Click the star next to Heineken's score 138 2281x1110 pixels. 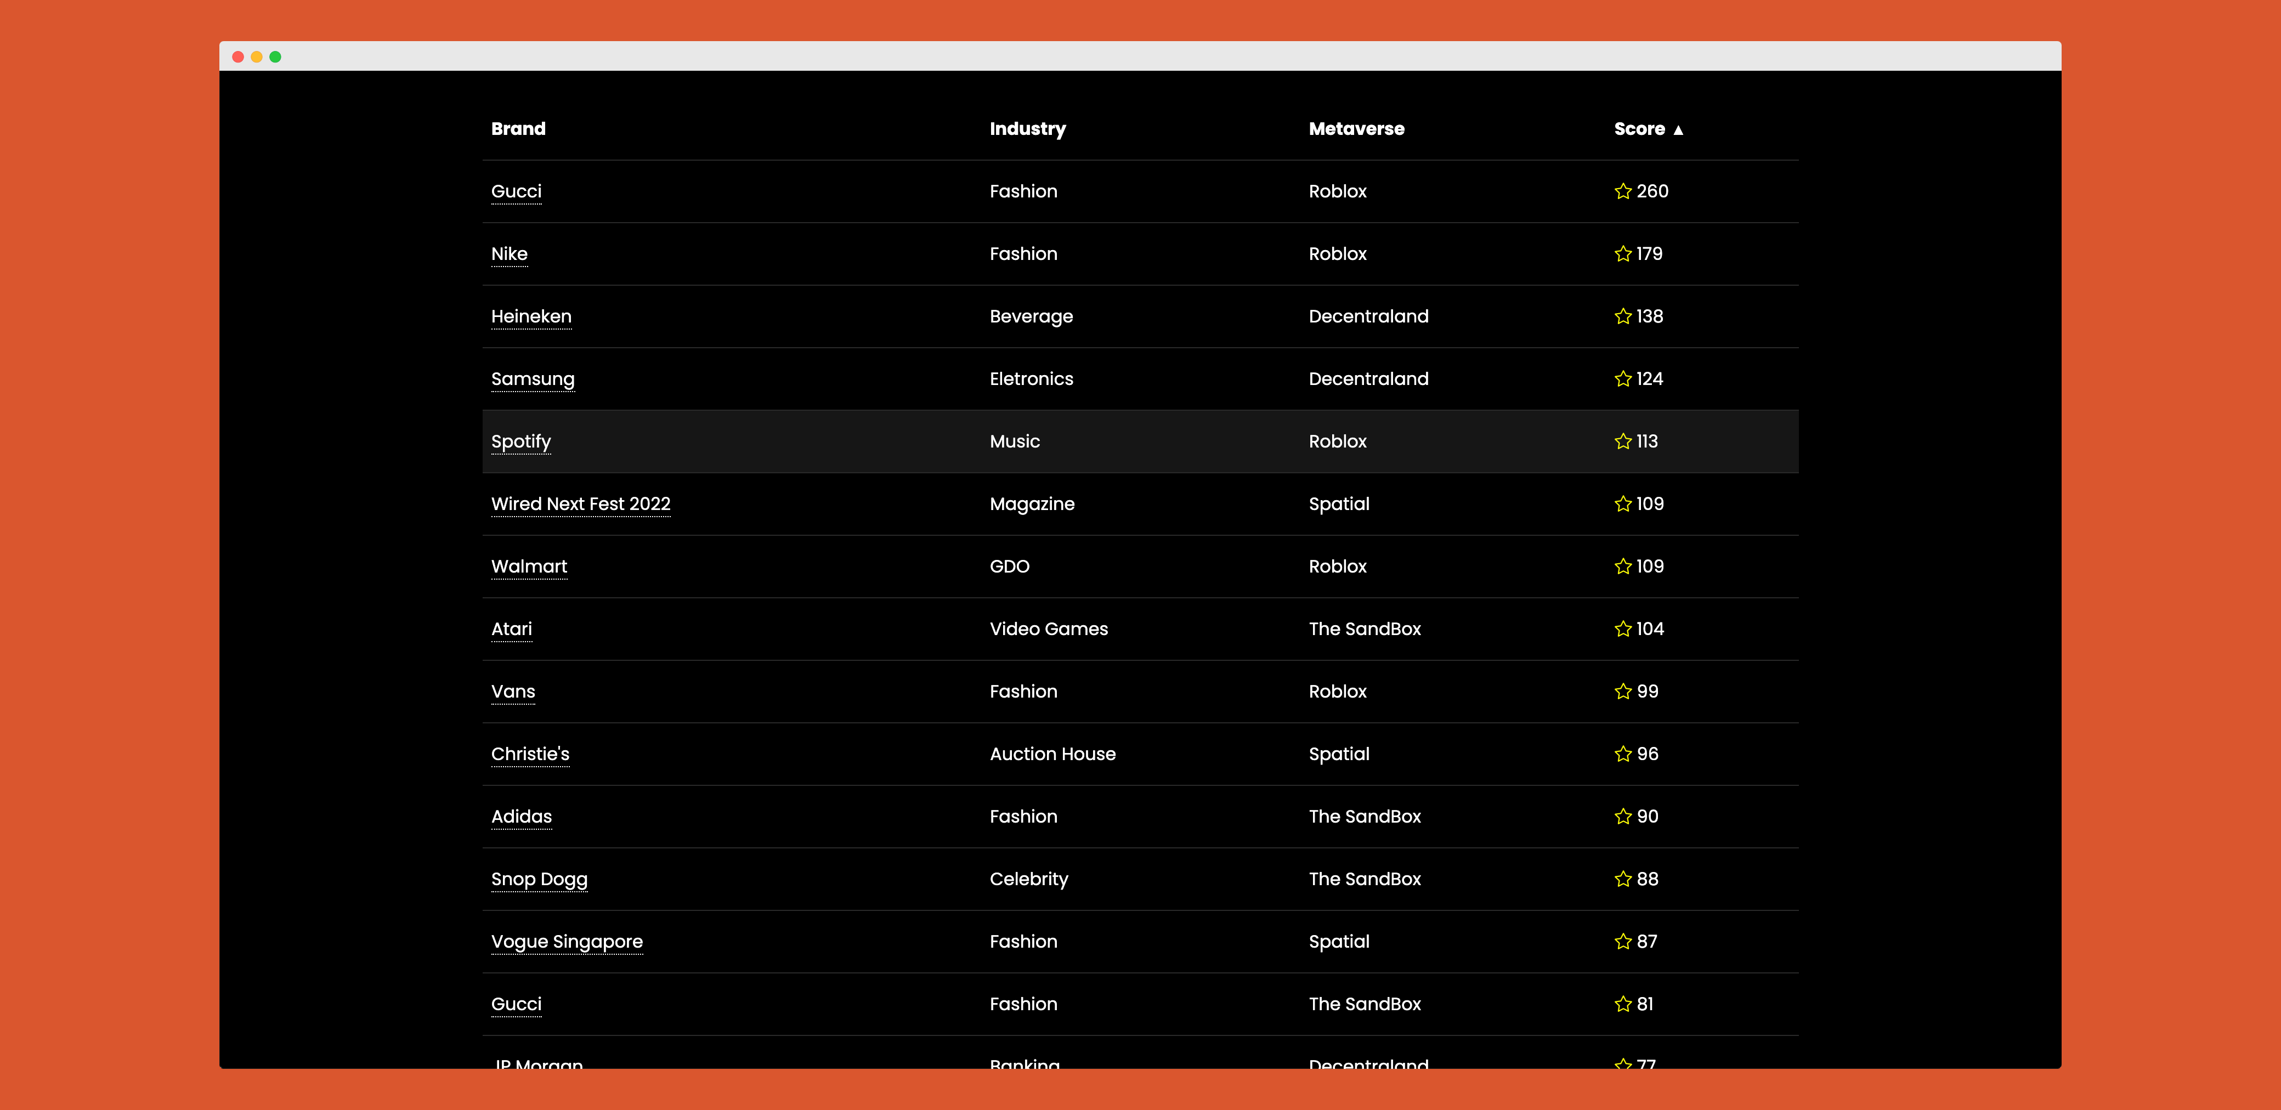coord(1622,316)
